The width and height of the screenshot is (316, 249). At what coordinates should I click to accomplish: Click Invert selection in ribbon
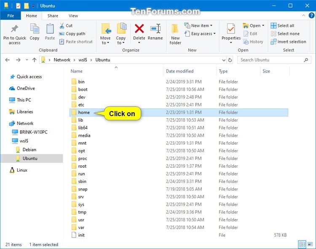[288, 42]
